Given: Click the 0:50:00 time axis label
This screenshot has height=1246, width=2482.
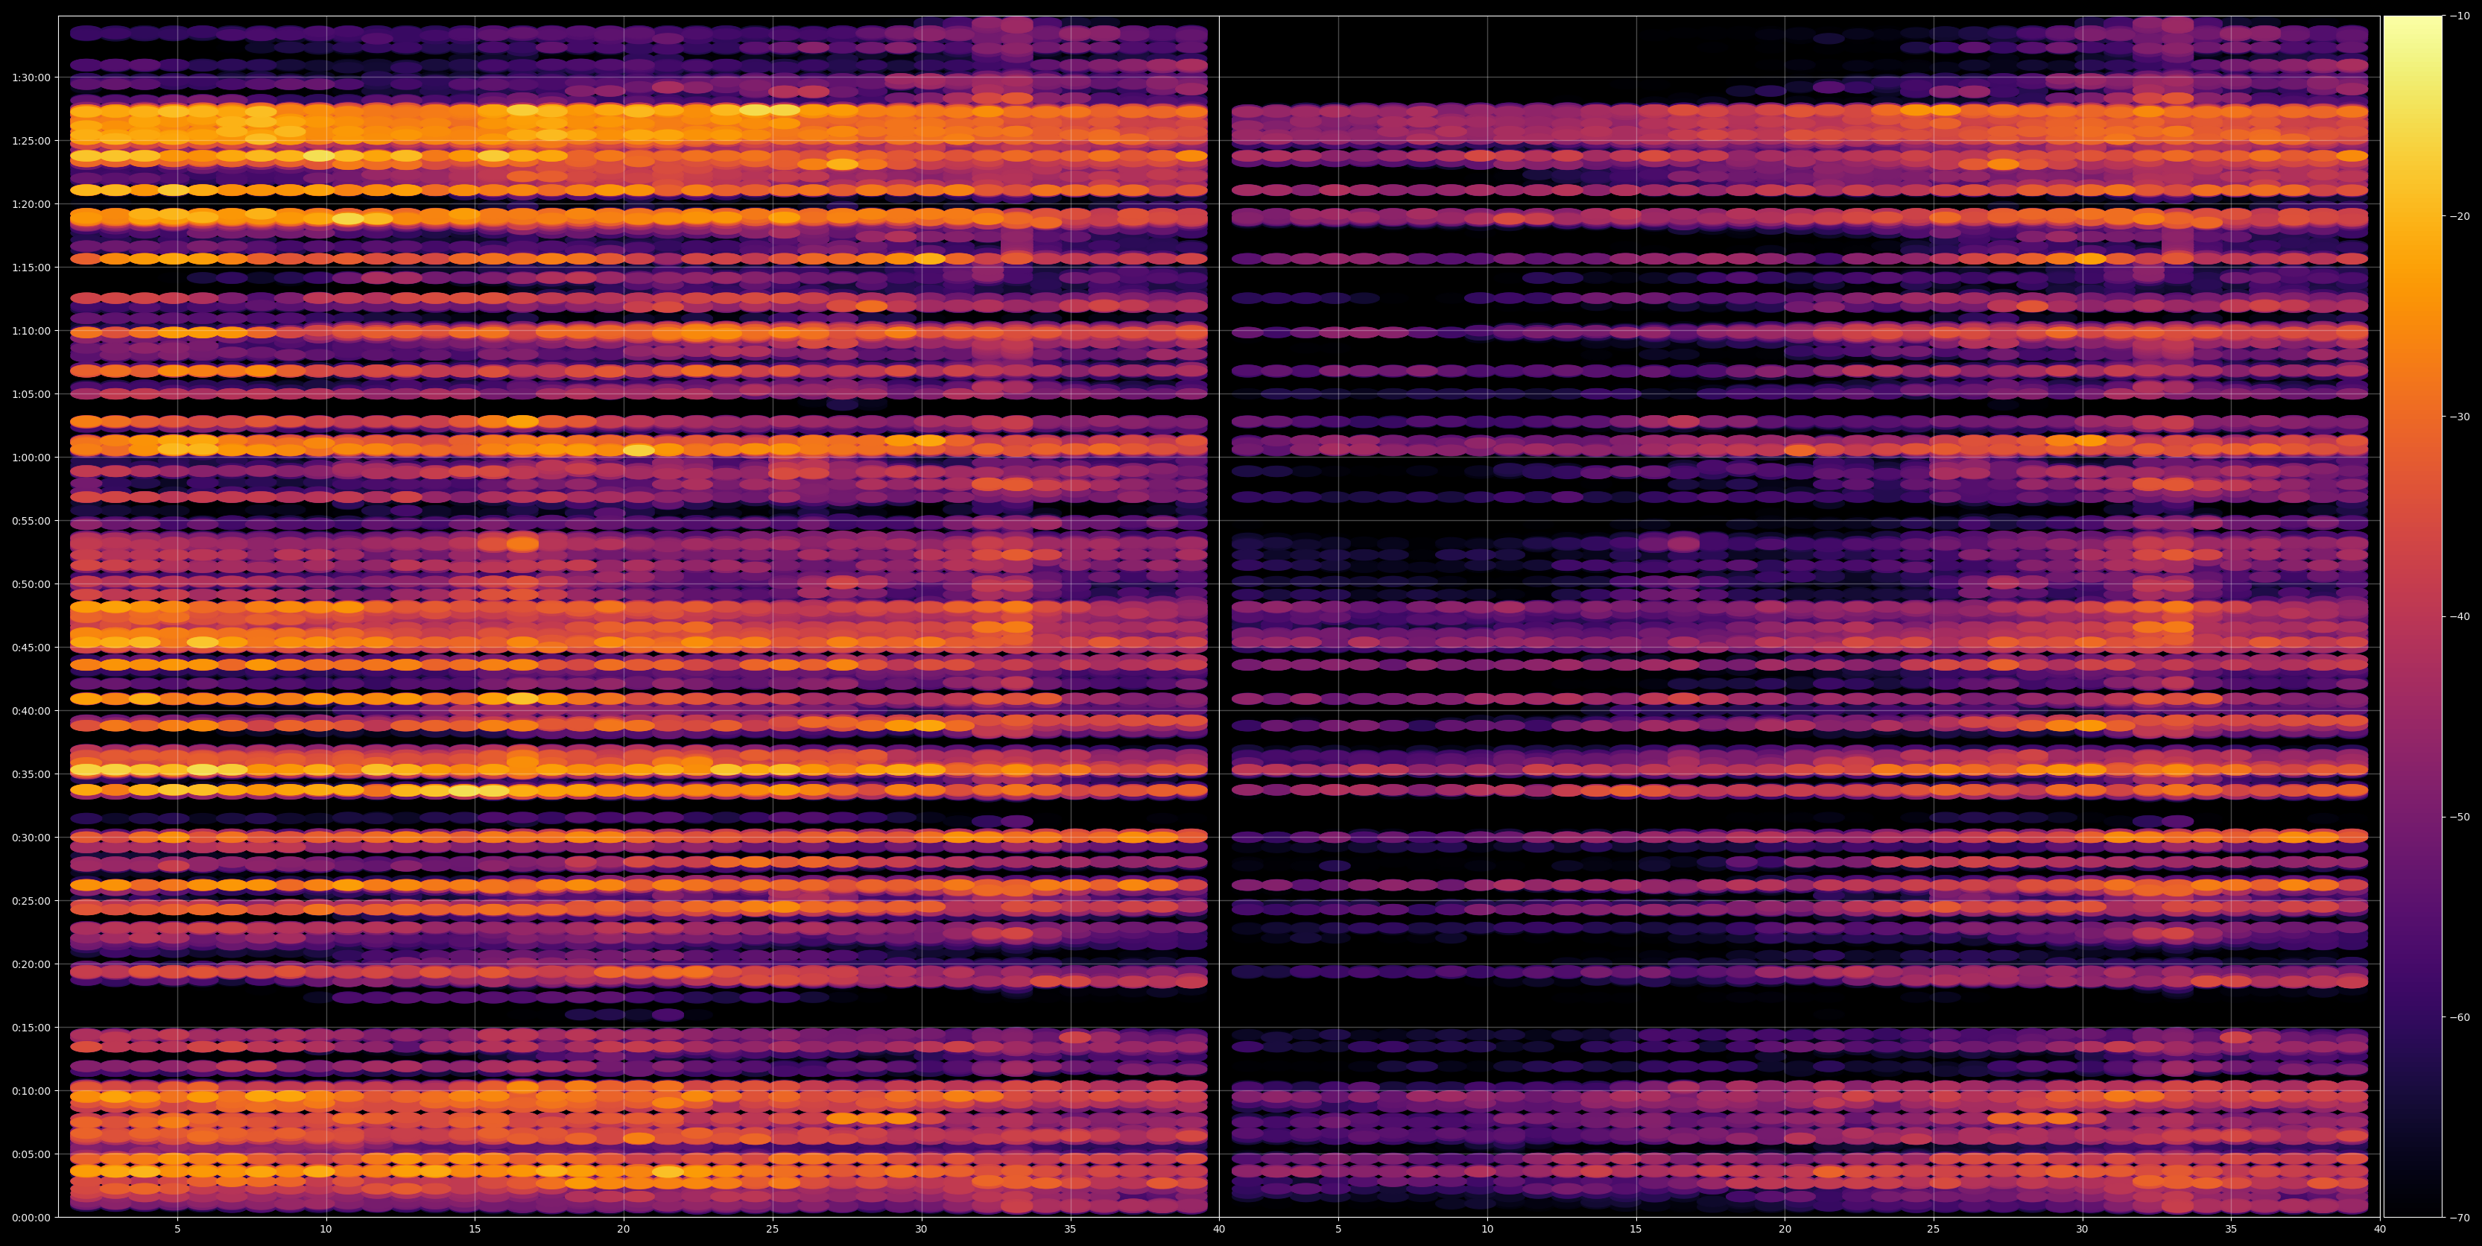Looking at the screenshot, I should [31, 584].
